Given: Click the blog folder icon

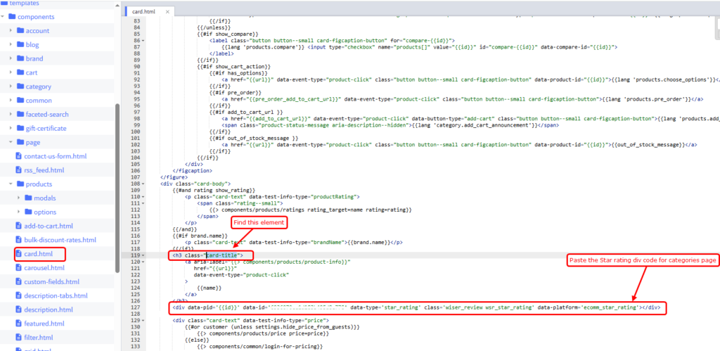Looking at the screenshot, I should click(x=19, y=44).
